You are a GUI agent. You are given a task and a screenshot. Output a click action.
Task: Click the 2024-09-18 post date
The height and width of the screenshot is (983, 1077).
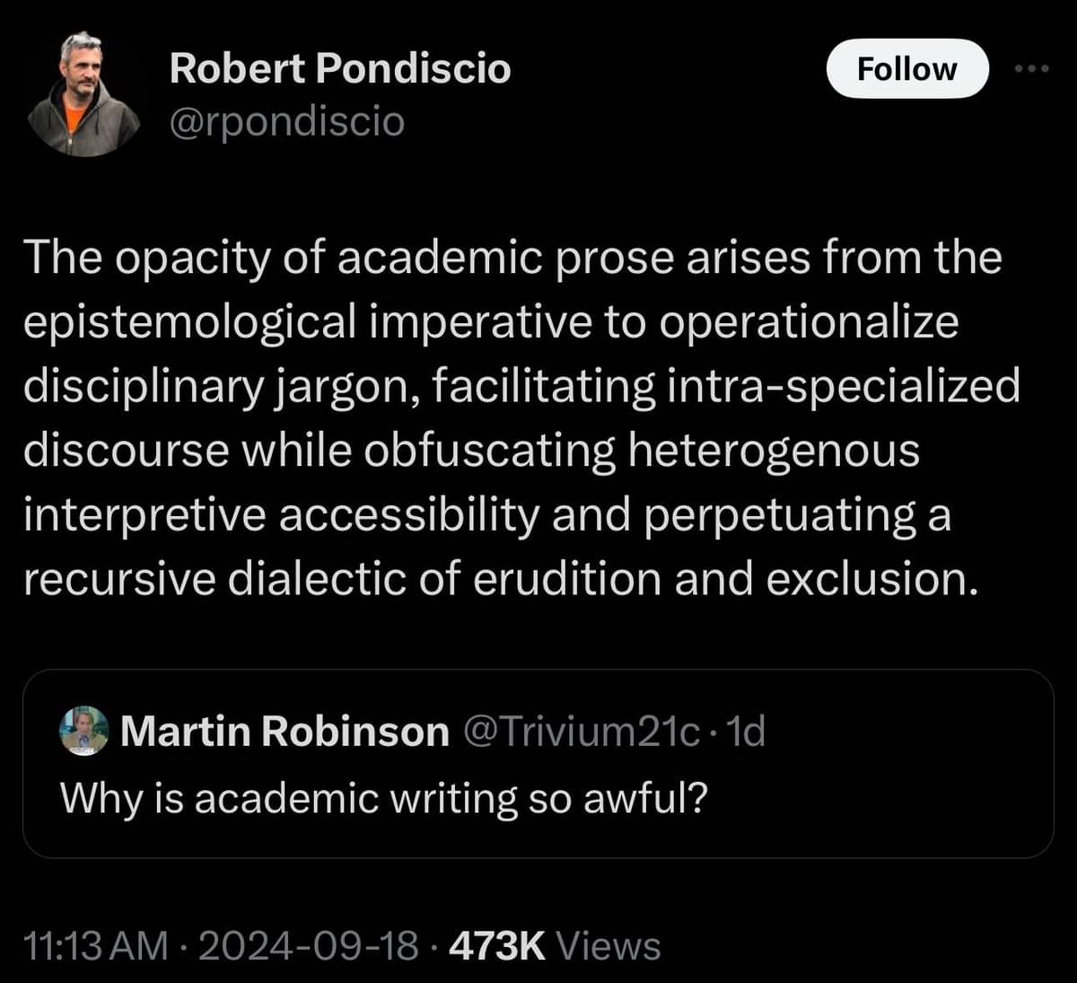pos(308,945)
